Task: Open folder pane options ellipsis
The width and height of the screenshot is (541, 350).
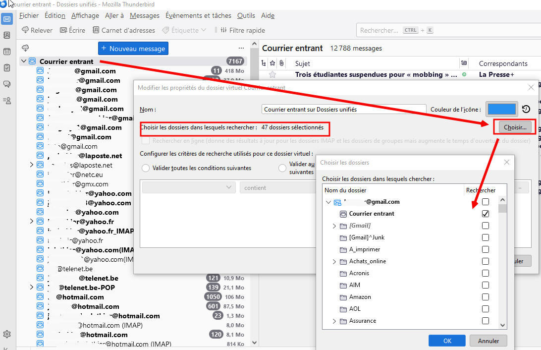Action: [241, 48]
